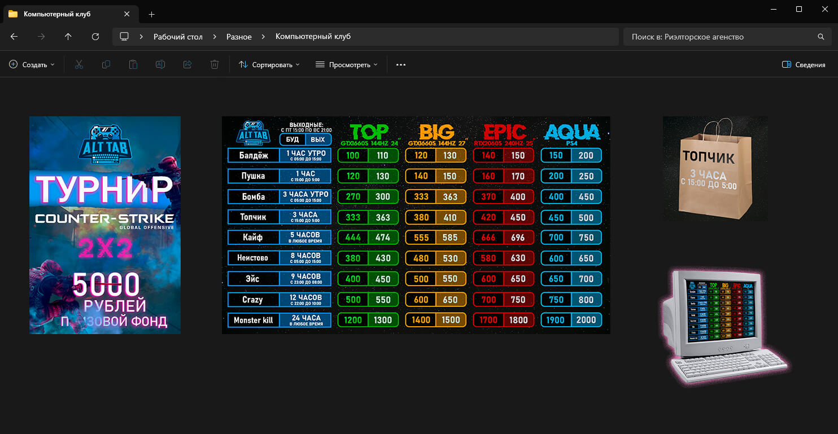
Task: Click the Rename icon in toolbar
Action: coord(160,64)
